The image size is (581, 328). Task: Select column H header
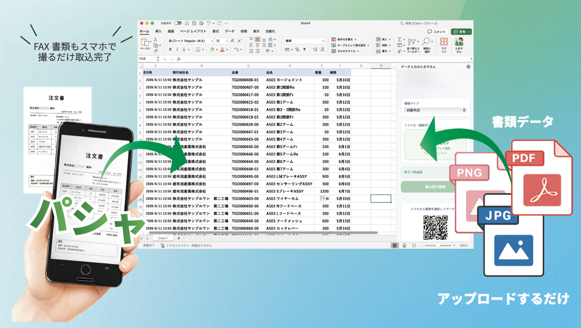click(381, 66)
